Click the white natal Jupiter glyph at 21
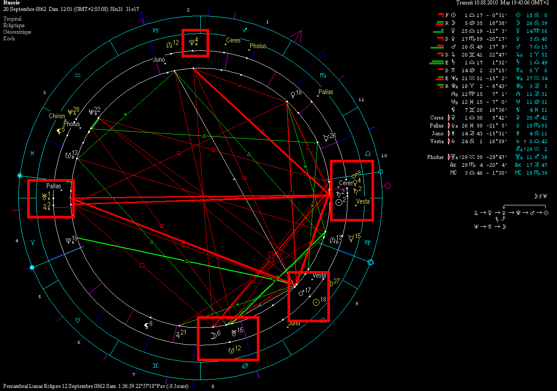This screenshot has width=557, height=391. pos(179,334)
